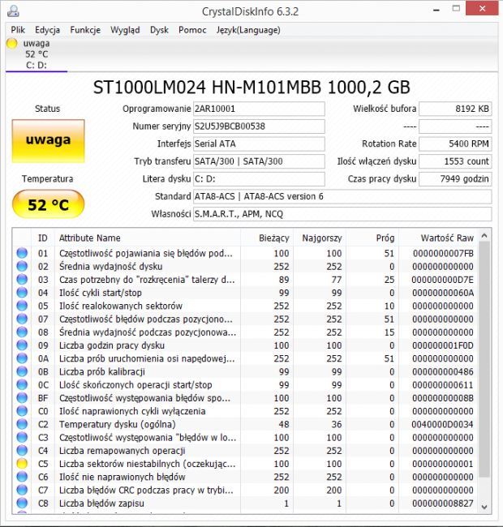Click the attribute list vertical scrollbar thumb
The image size is (503, 527).
point(484,359)
